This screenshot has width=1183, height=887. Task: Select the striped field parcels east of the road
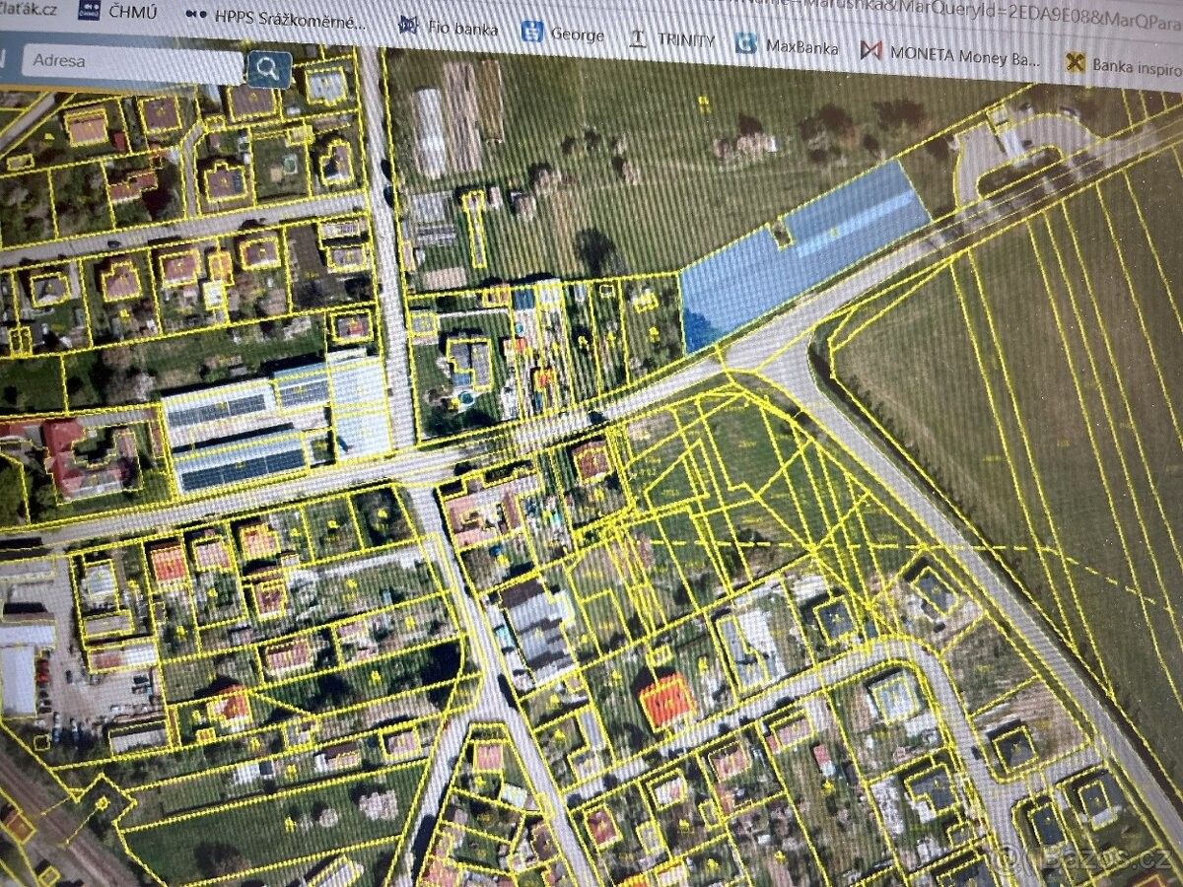(x=1035, y=394)
